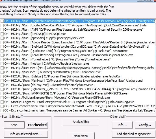Tick Adobe Reader Speed Launcher checkbox
Image resolution: width=156 pixels, height=139 pixels.
2,42
